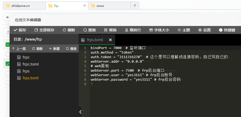Click the 在线文本编辑器 title
241x117 pixels.
coord(28,20)
